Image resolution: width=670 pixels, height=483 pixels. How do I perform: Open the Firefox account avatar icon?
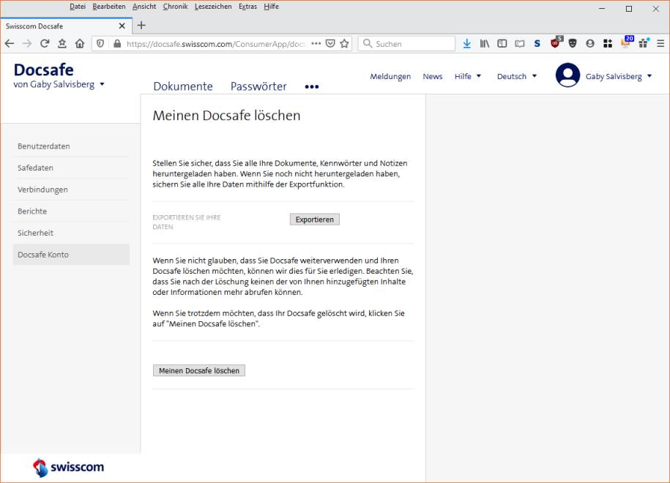coord(590,44)
